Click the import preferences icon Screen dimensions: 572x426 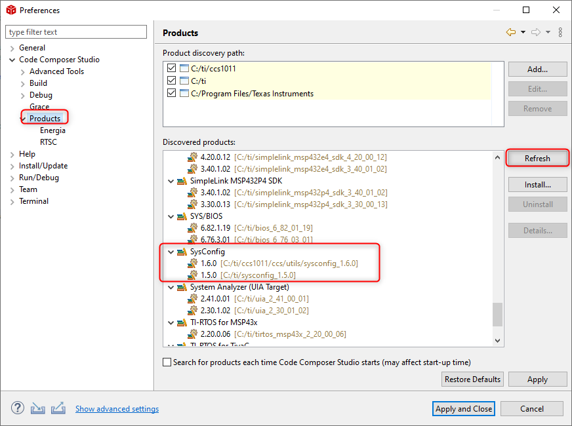point(37,408)
